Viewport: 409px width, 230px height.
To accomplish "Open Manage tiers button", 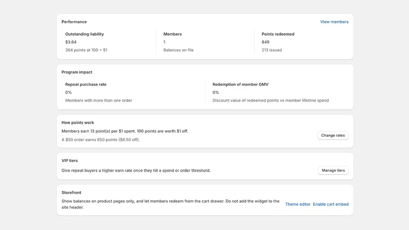I will pyautogui.click(x=333, y=170).
